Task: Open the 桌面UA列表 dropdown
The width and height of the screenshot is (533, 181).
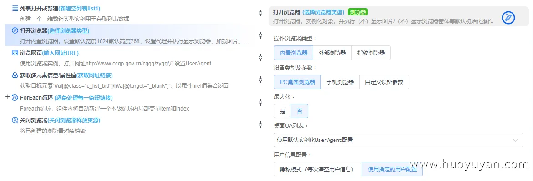Action: 398,140
